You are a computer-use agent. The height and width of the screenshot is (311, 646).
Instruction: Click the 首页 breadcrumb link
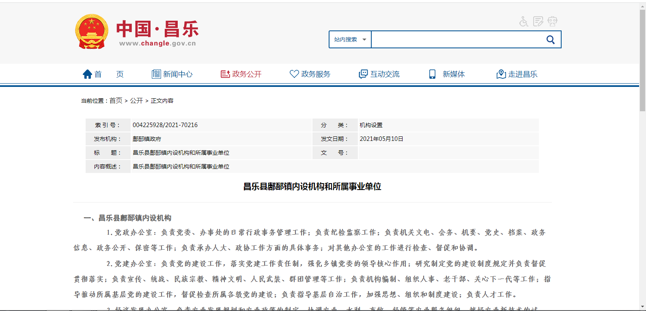click(x=116, y=101)
